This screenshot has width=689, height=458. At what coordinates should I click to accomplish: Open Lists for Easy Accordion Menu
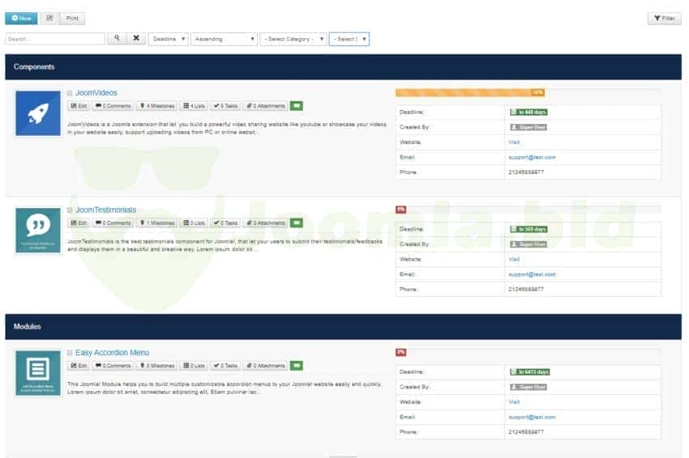pos(194,366)
